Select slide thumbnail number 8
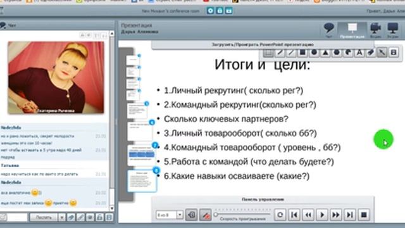This screenshot has height=228, width=405. 142,180
